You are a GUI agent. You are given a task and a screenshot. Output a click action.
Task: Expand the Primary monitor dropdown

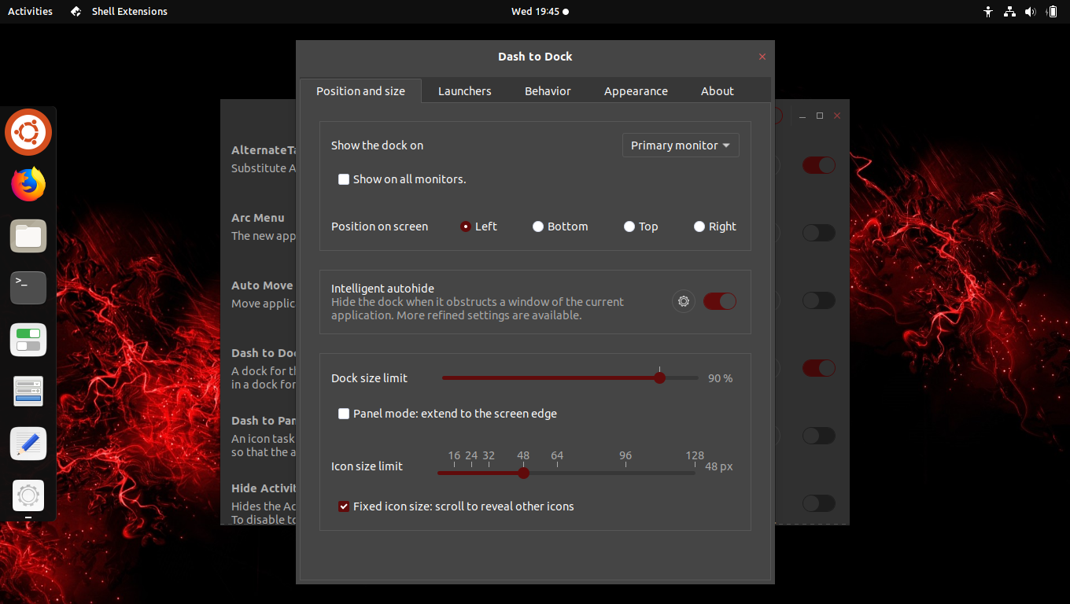click(681, 145)
